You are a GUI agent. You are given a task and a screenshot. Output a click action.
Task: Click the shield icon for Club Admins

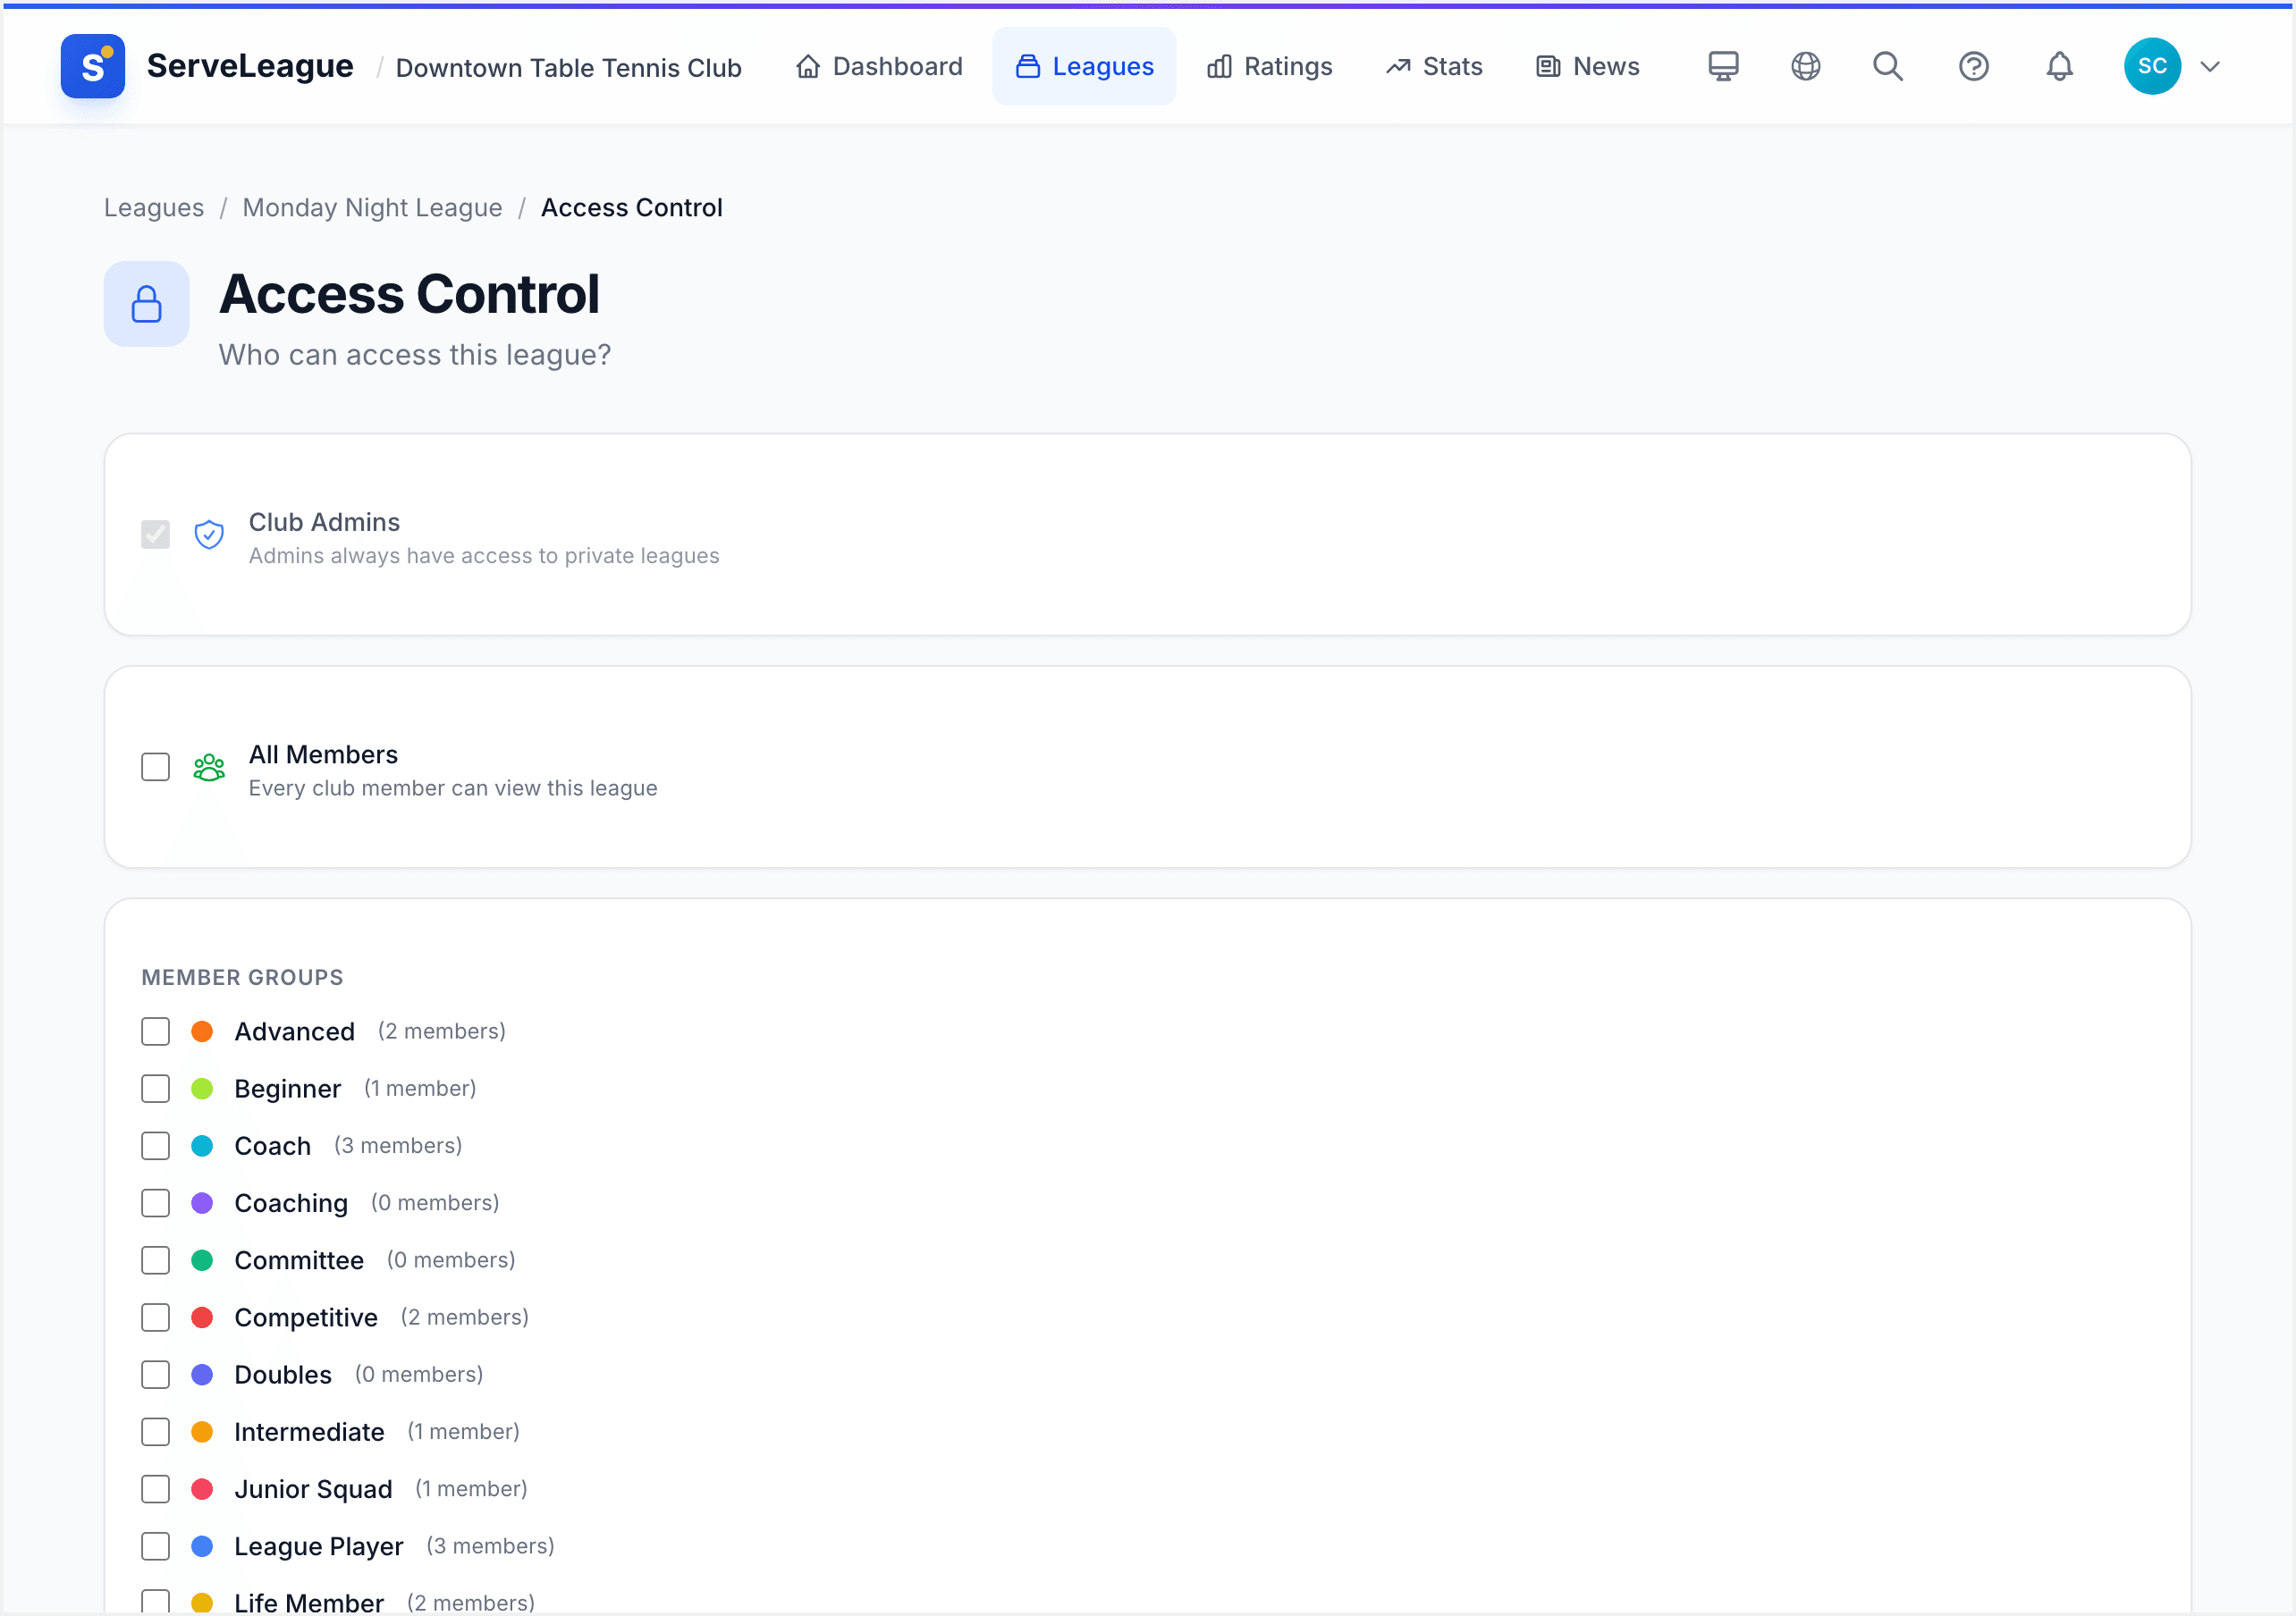pos(208,535)
